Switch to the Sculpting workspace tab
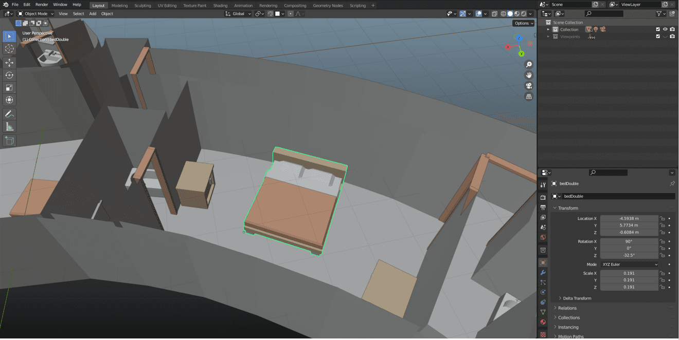Viewport: 679px width, 340px height. 142,6
